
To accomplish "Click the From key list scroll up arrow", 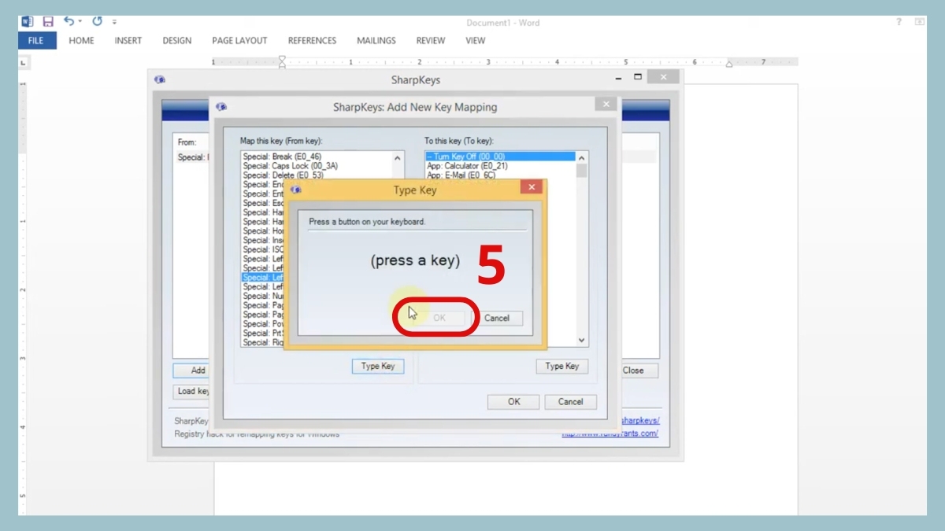I will coord(398,157).
